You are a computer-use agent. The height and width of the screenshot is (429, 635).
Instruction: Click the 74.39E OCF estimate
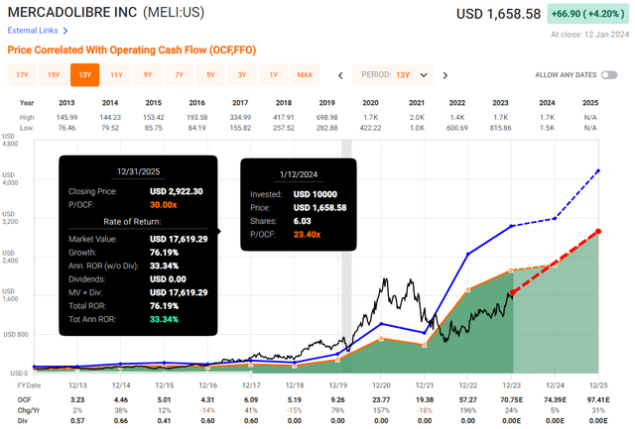tap(555, 400)
